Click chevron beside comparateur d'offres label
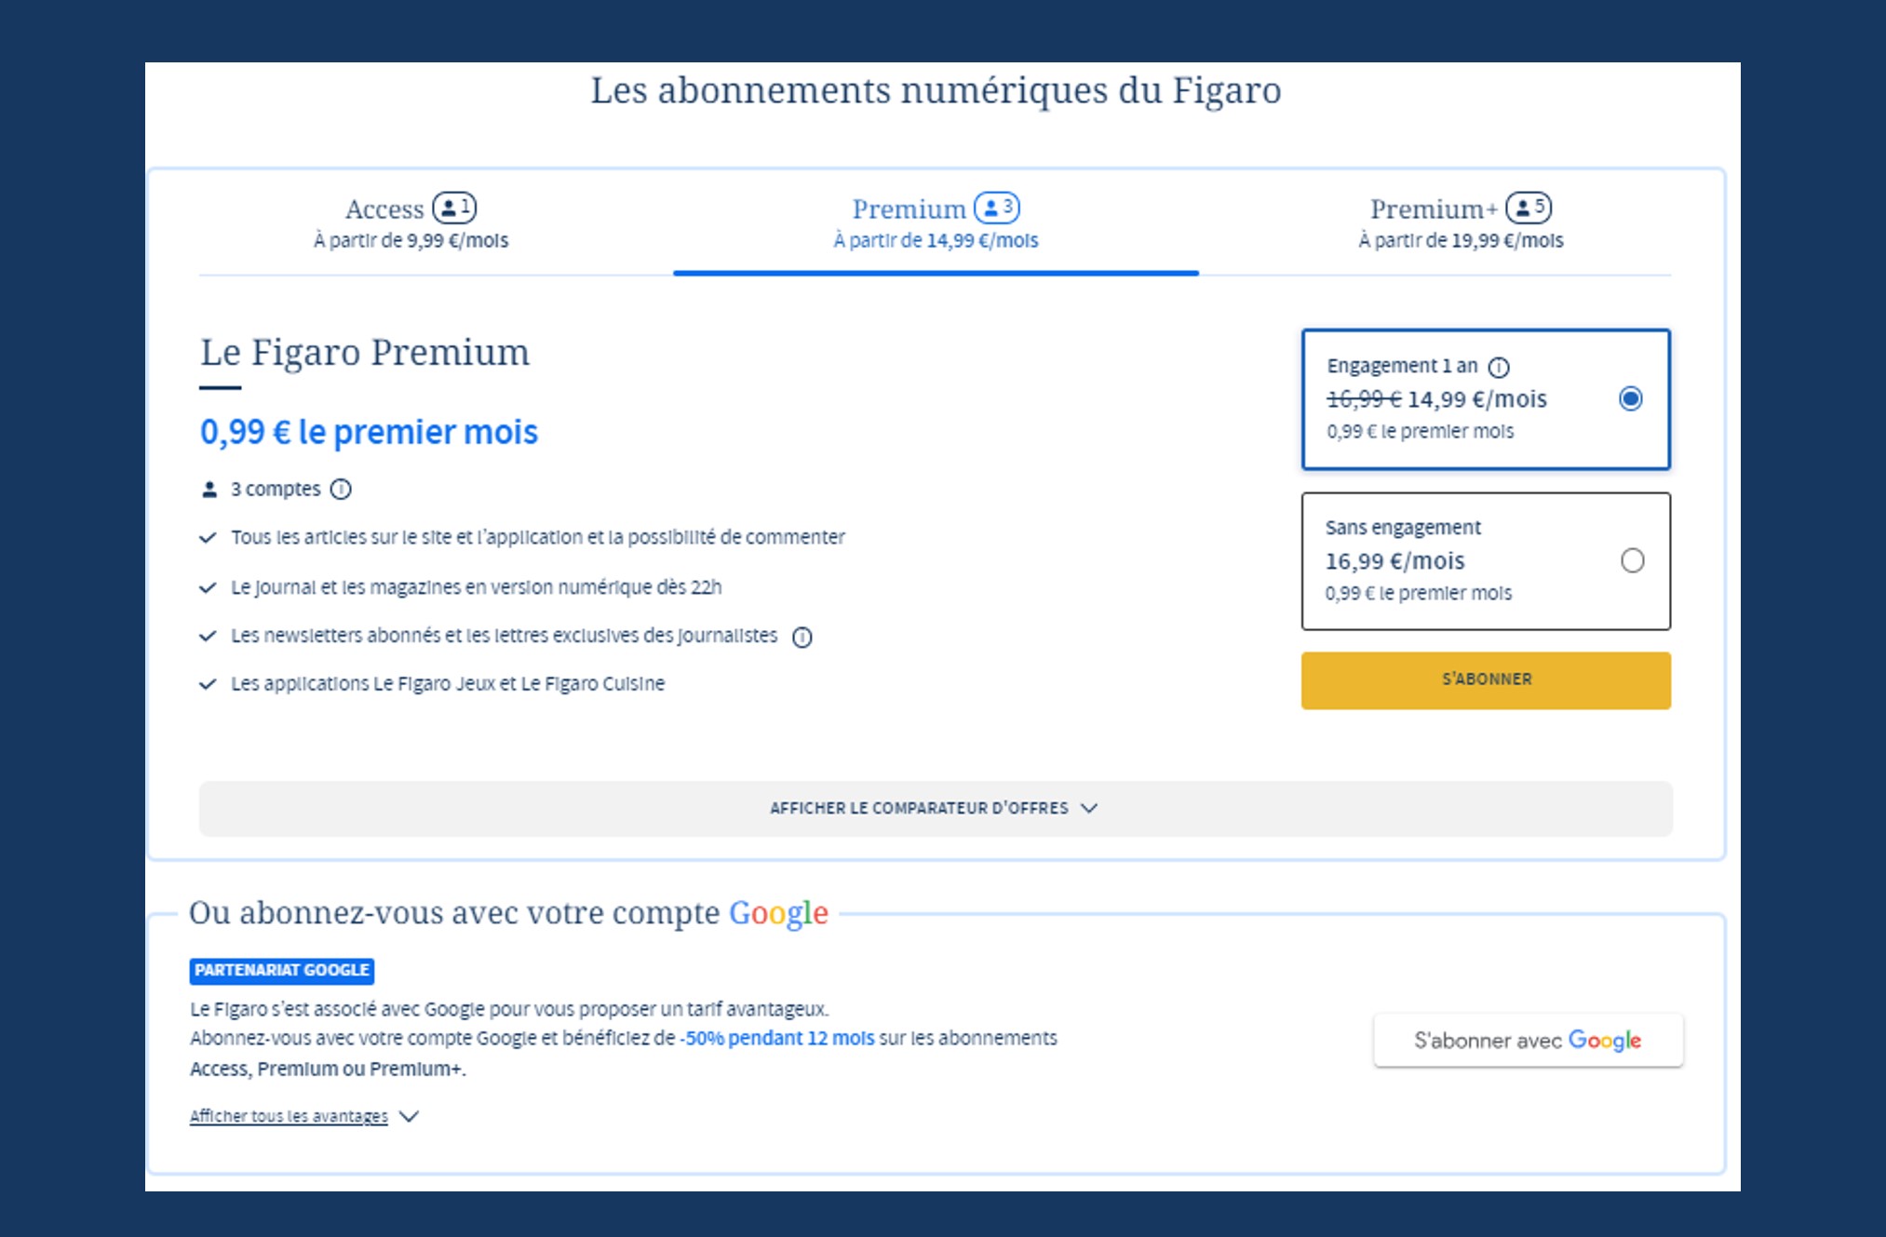Viewport: 1886px width, 1237px height. (x=1089, y=808)
